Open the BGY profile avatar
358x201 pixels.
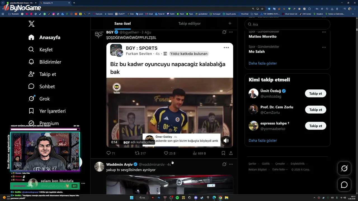click(x=99, y=35)
